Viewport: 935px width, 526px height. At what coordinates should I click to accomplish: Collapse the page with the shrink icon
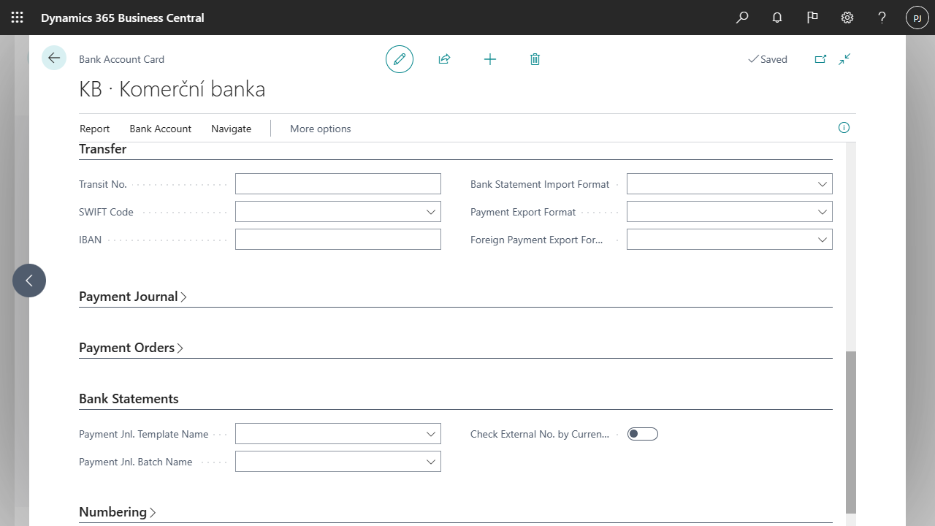(x=844, y=58)
